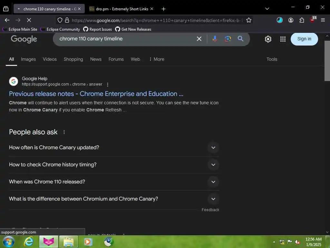Switch to Shopping results

point(73,59)
